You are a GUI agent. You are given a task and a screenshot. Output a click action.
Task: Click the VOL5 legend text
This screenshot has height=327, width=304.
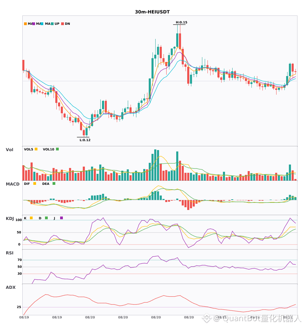point(29,149)
